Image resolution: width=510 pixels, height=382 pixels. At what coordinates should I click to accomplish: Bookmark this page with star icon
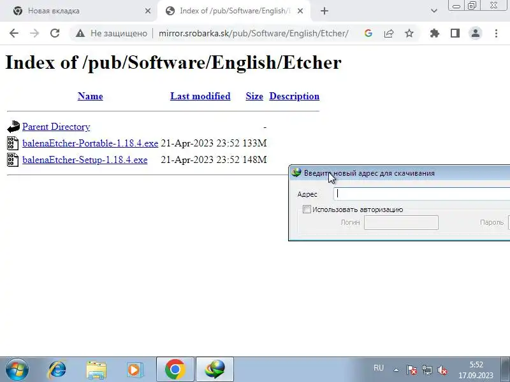tap(409, 33)
